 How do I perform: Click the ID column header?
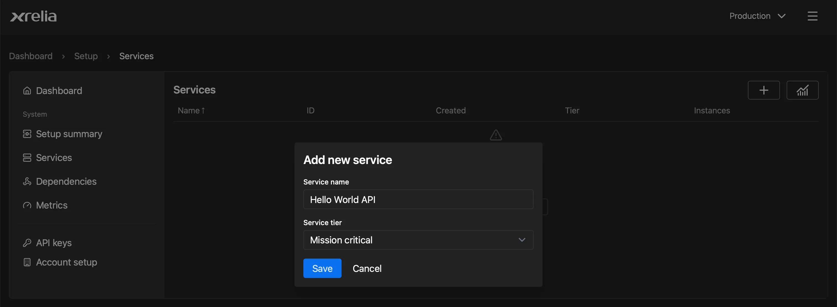[x=310, y=111]
